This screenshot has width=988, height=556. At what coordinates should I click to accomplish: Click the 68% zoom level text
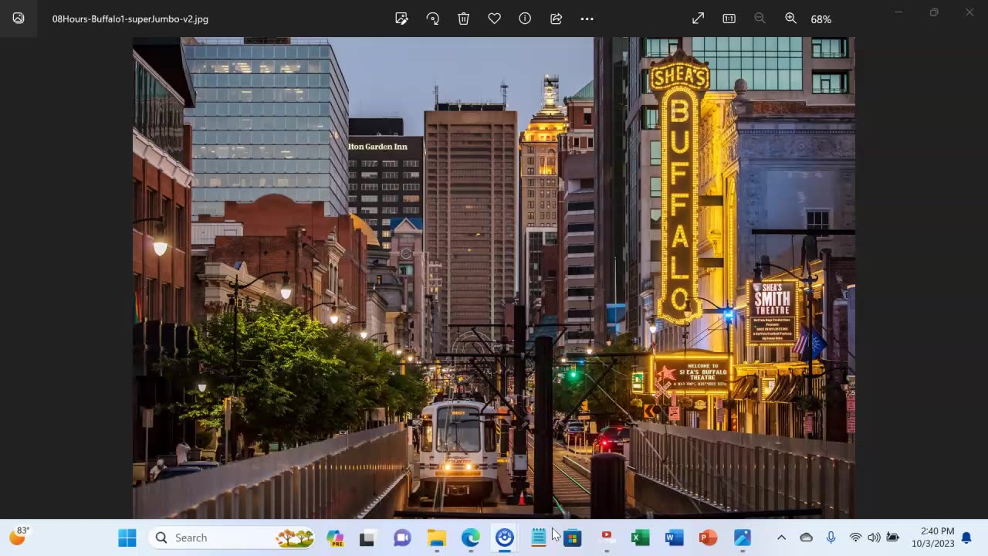tap(821, 19)
